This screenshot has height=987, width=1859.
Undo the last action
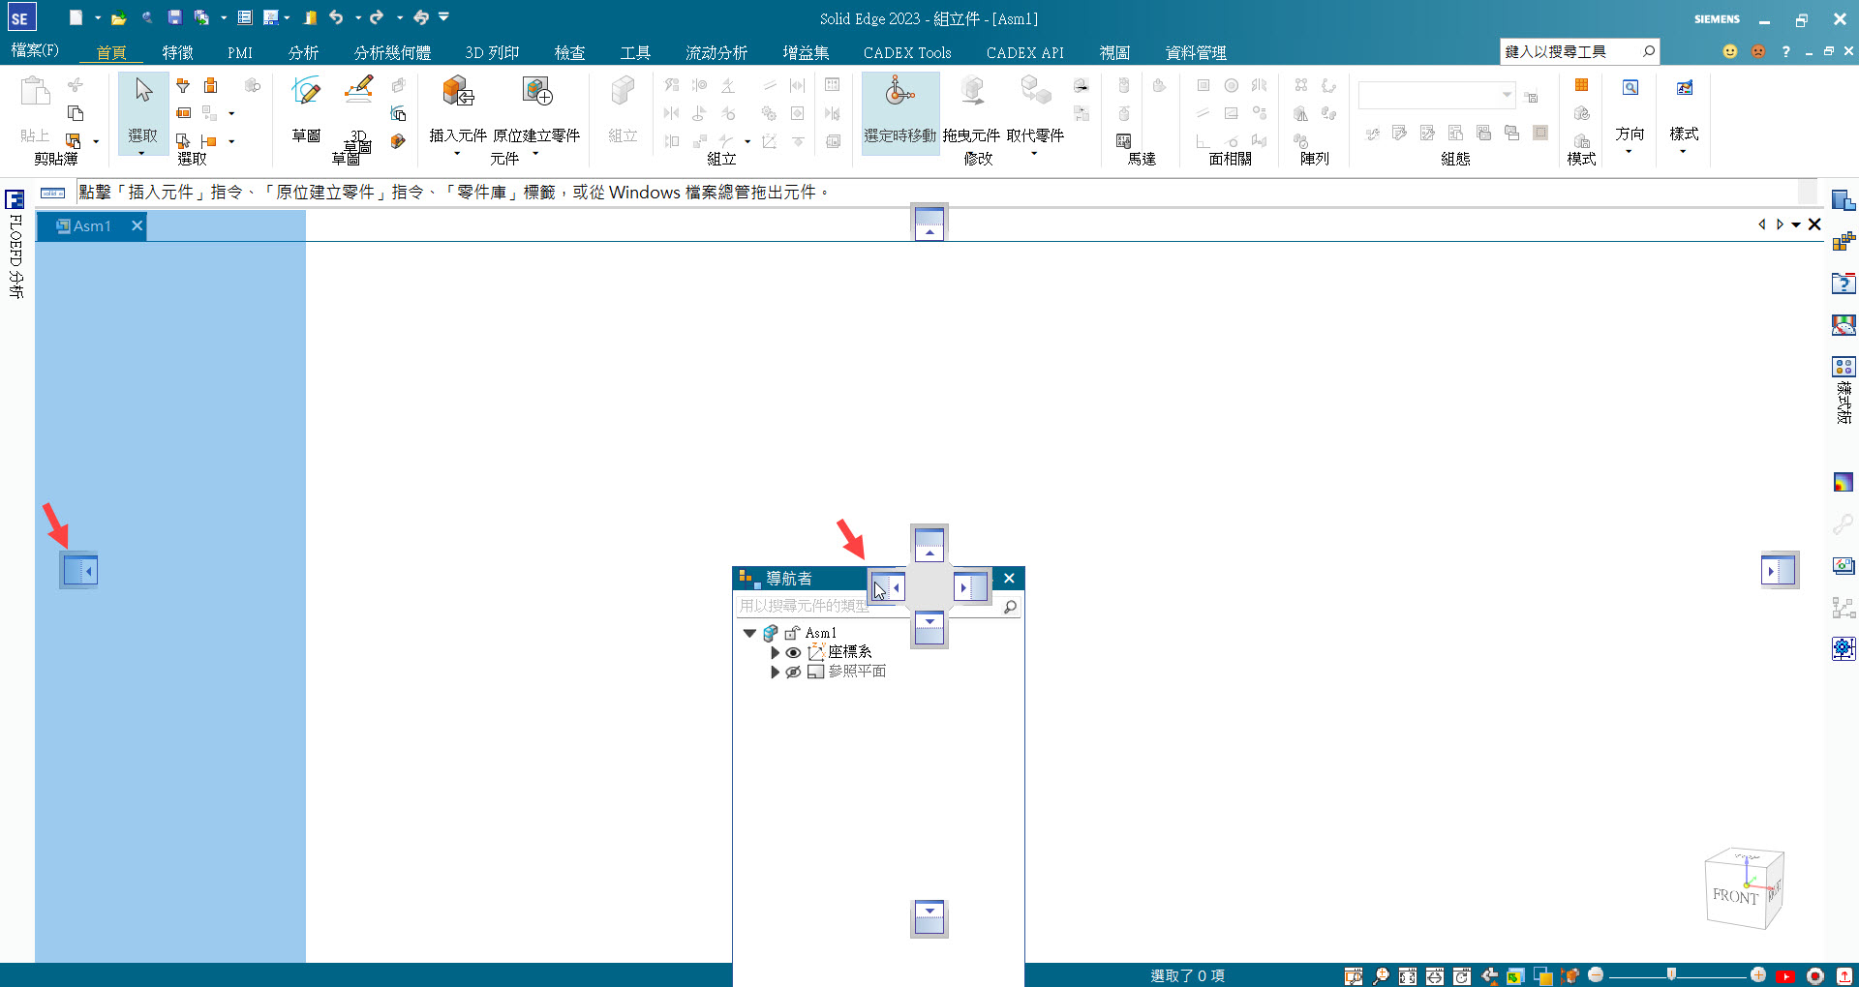336,17
